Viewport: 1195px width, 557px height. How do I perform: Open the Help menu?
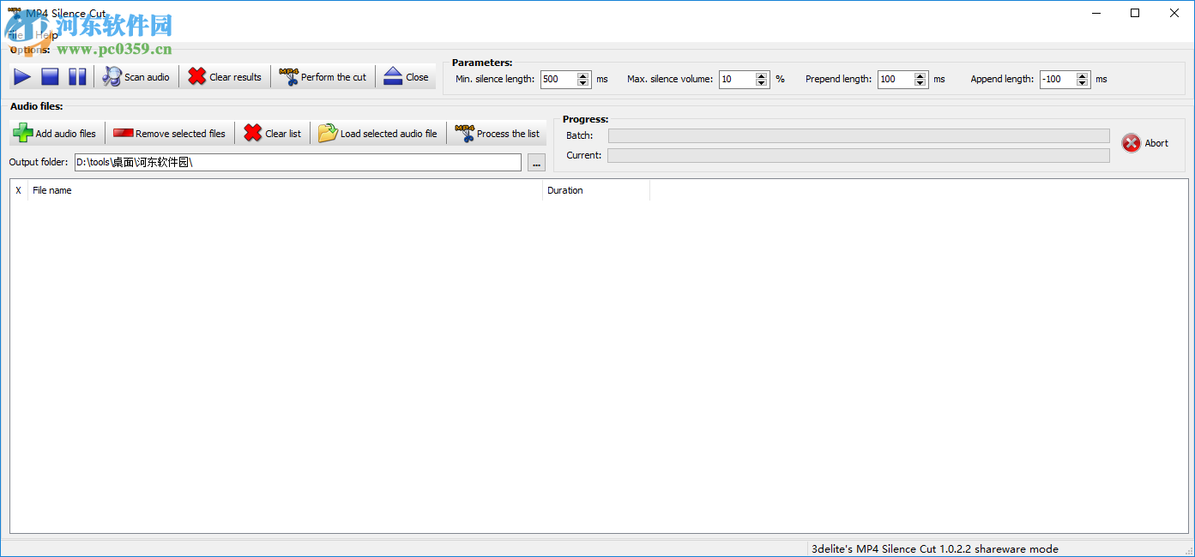(46, 35)
